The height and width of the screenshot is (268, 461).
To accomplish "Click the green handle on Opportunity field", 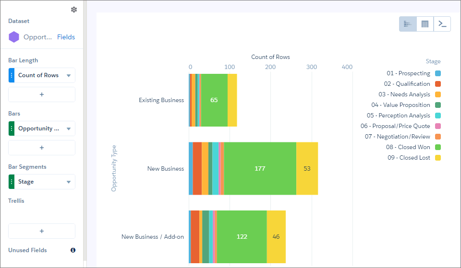I will 12,128.
